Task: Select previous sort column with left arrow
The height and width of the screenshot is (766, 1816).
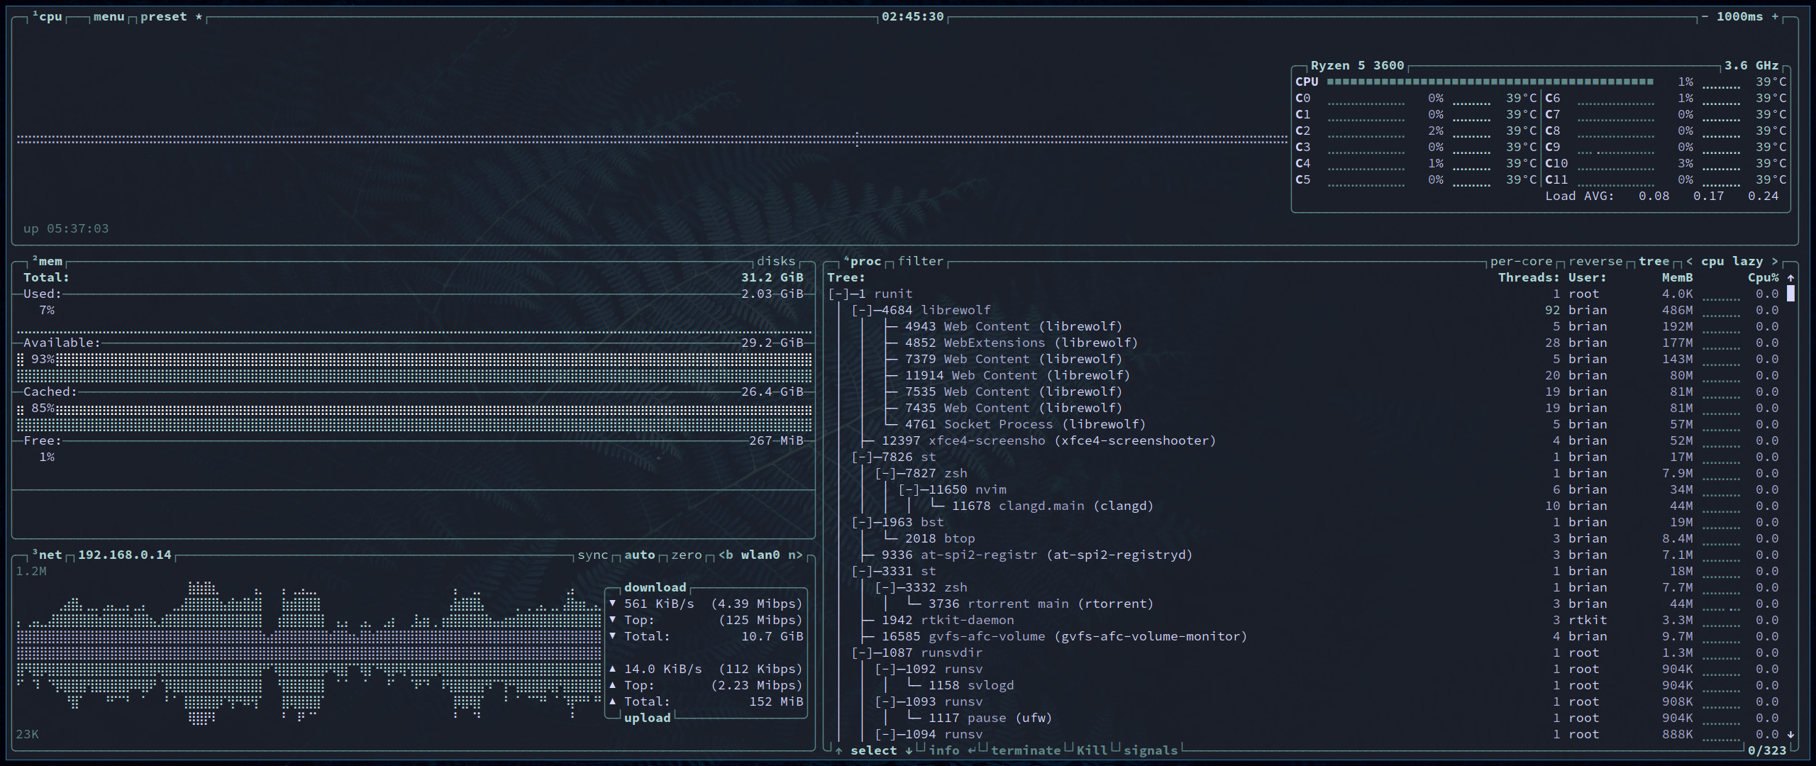Action: point(1689,261)
